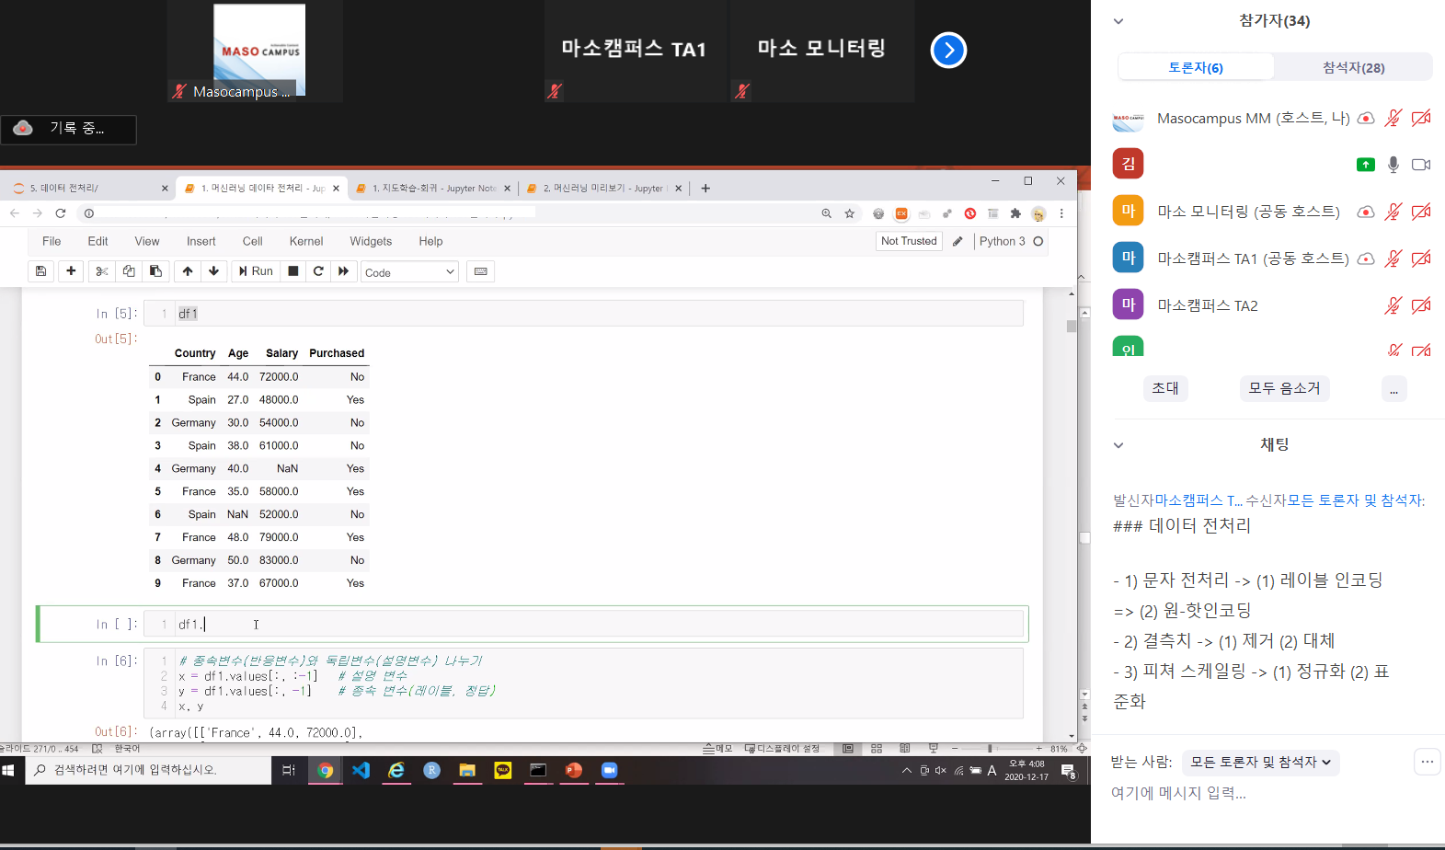1445x850 pixels.
Task: Insert a new cell below using the plus icon
Action: click(71, 271)
